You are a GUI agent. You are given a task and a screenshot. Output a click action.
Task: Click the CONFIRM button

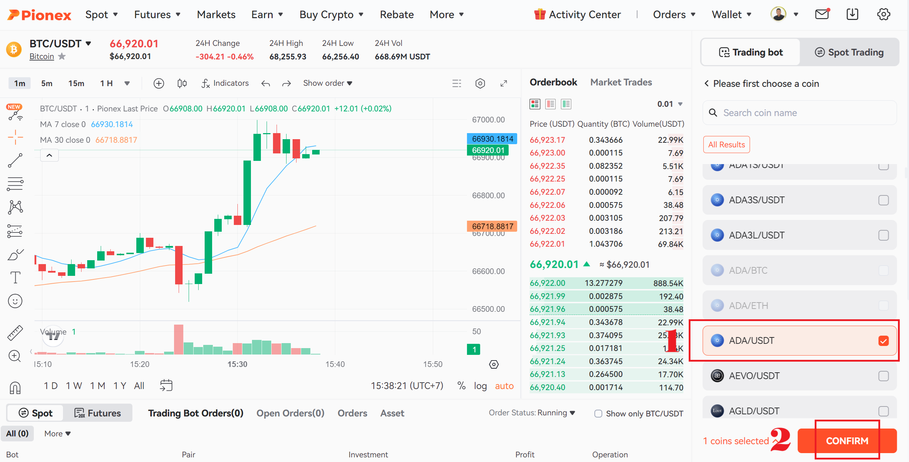coord(847,441)
